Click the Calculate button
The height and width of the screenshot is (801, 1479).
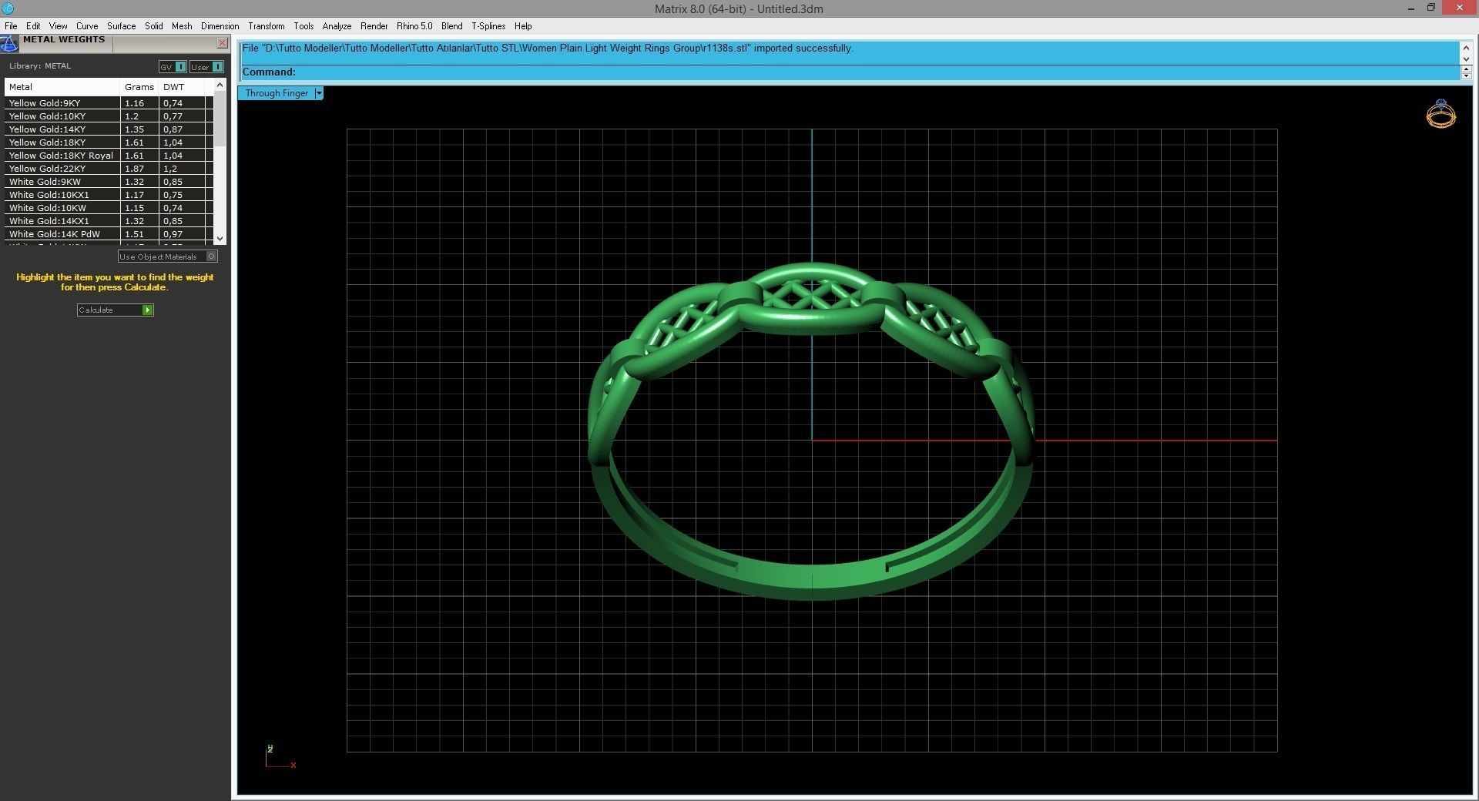click(115, 310)
